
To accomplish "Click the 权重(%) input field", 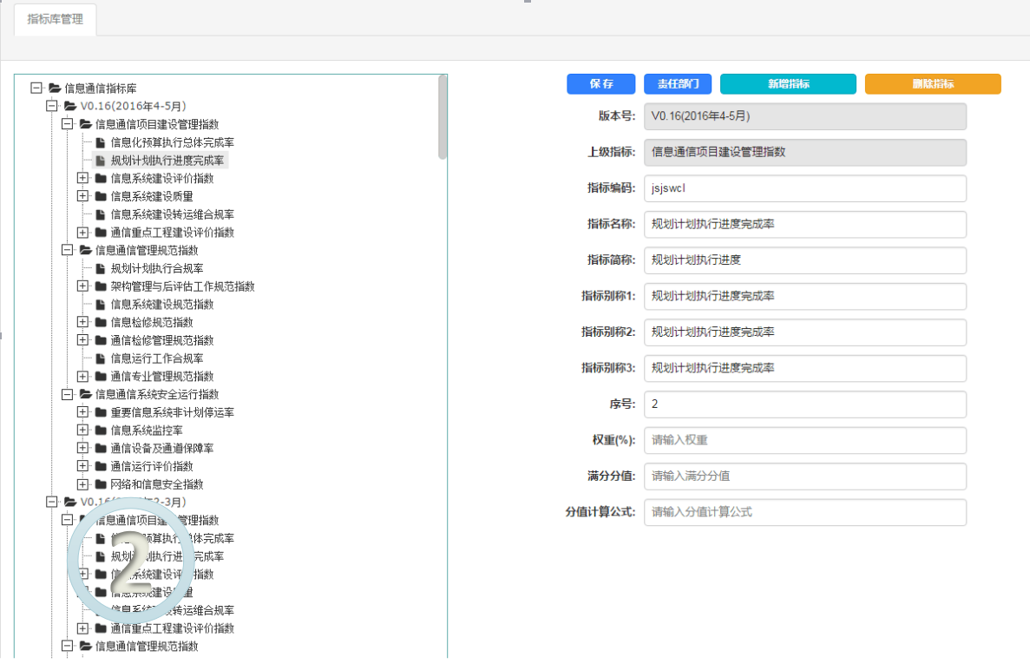I will pos(804,440).
